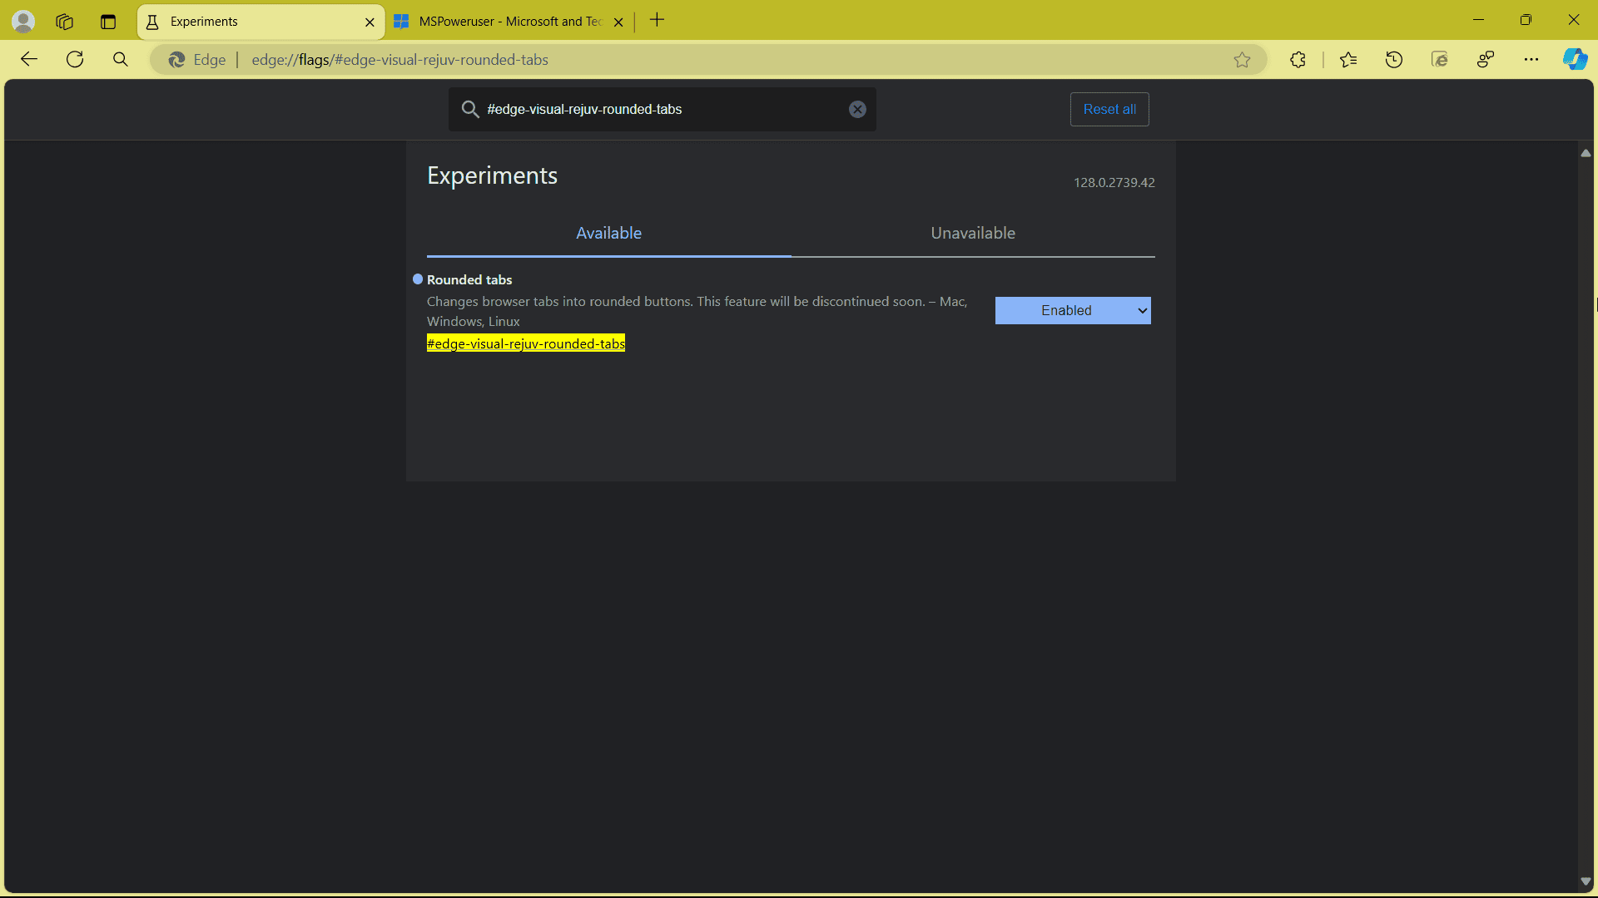
Task: Switch to the Unavailable tab
Action: click(972, 233)
